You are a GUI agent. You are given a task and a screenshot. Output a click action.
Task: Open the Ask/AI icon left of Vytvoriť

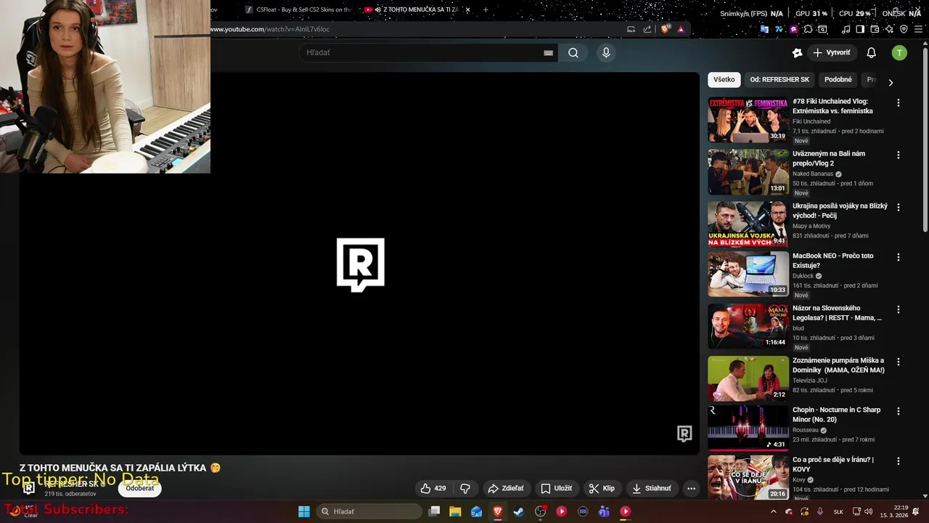point(797,52)
